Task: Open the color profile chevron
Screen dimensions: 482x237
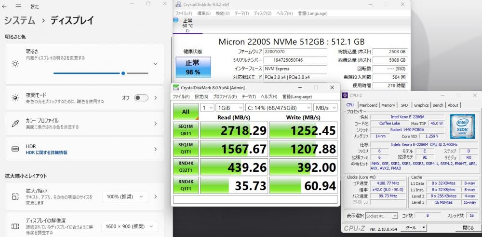Action: tap(156, 124)
